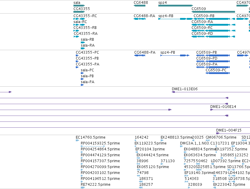The width and height of the screenshot is (250, 189).
Task: Select feature 514363
Action: [x=186, y=182]
